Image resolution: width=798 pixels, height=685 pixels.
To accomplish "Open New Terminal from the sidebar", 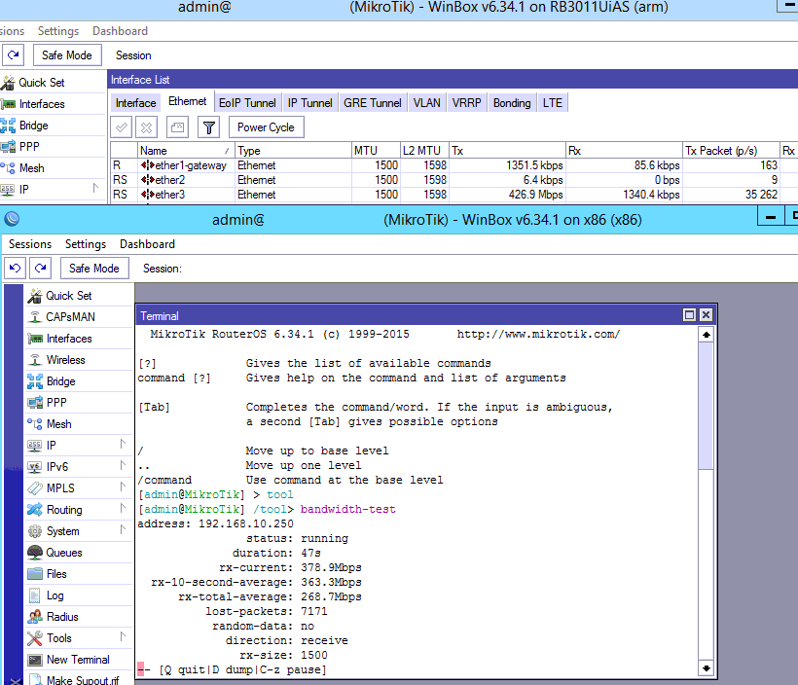I will [x=78, y=660].
